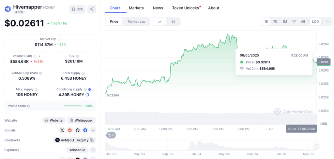Click the Profile score progress bar
The image size is (334, 159).
pyautogui.click(x=73, y=106)
